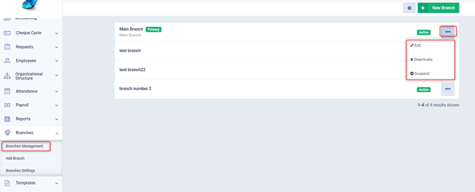The height and width of the screenshot is (192, 475).
Task: Expand the Attendance menu chevron
Action: (57, 91)
